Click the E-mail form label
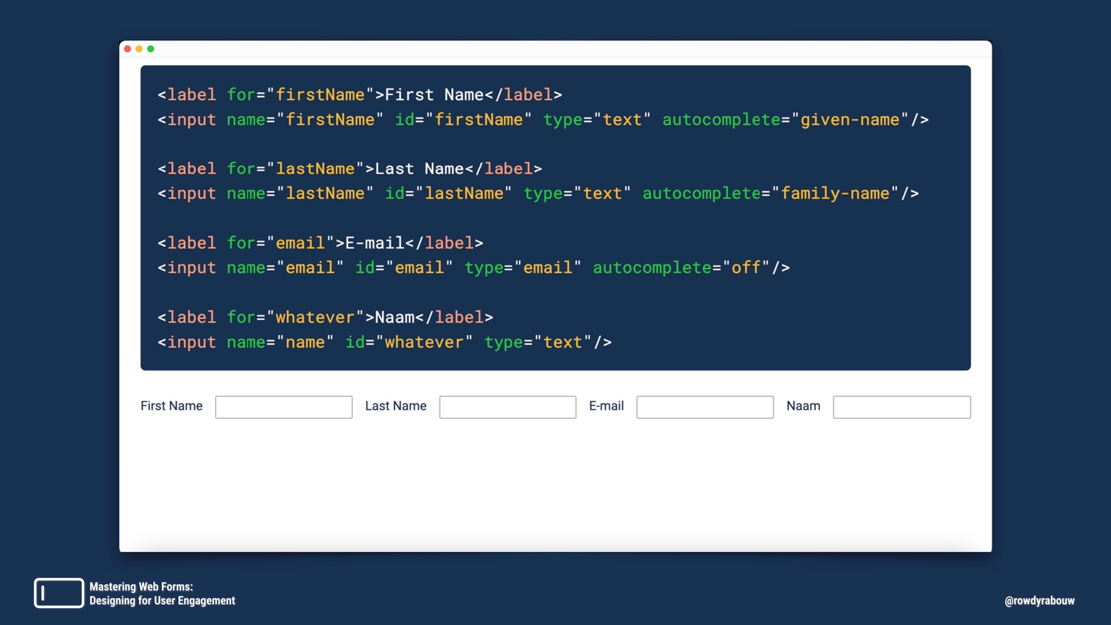 [x=606, y=406]
